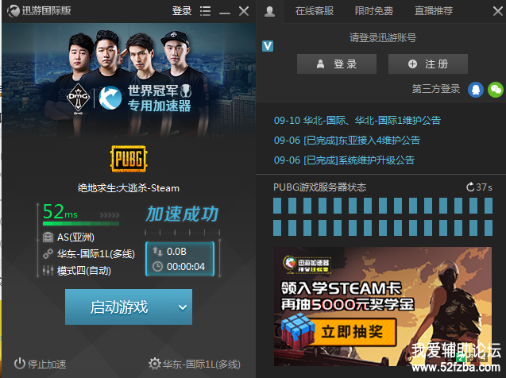Click the green latency progress bar
506x378 pixels.
(x=81, y=223)
